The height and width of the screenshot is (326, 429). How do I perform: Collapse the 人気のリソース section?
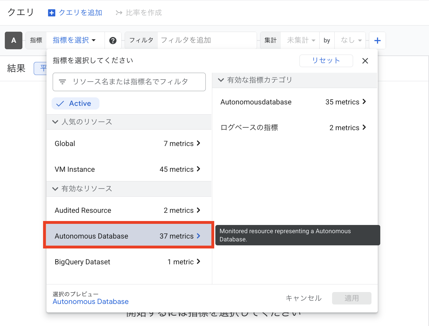point(55,122)
